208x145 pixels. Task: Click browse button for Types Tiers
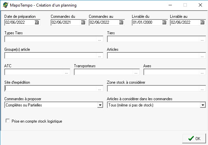pyautogui.click(x=100, y=39)
